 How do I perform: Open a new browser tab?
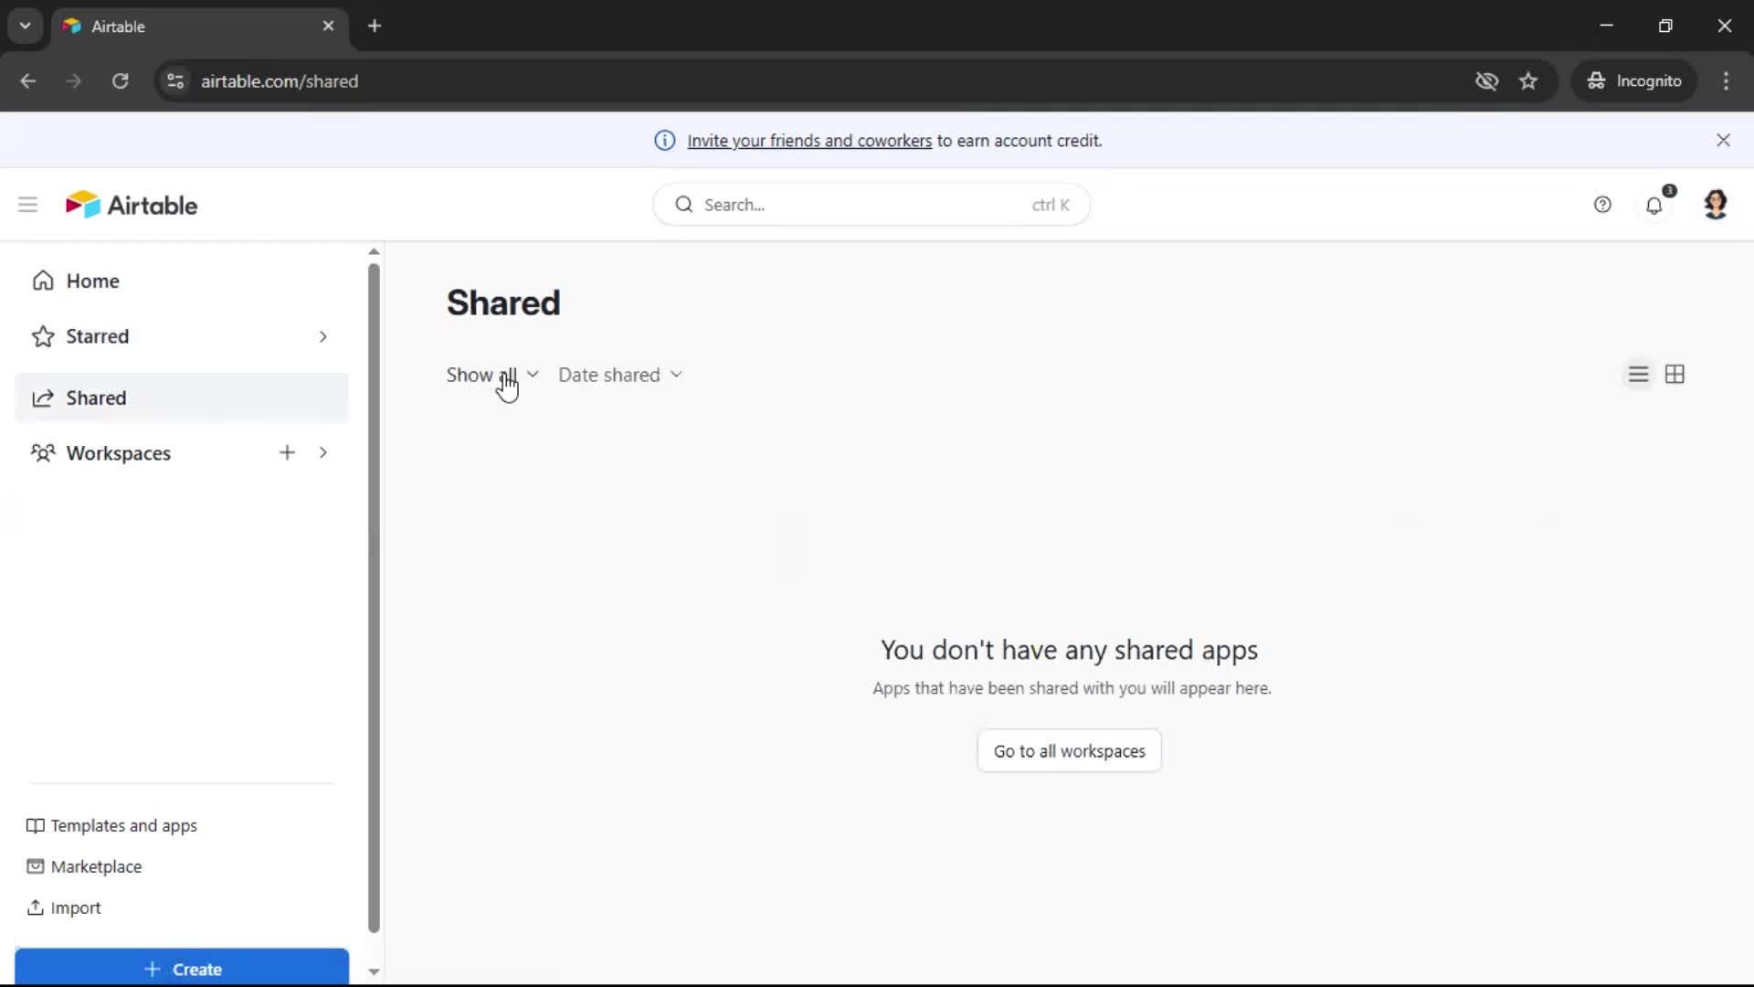tap(375, 26)
